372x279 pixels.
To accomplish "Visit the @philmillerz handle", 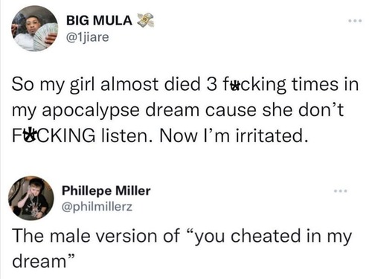I will [x=97, y=207].
